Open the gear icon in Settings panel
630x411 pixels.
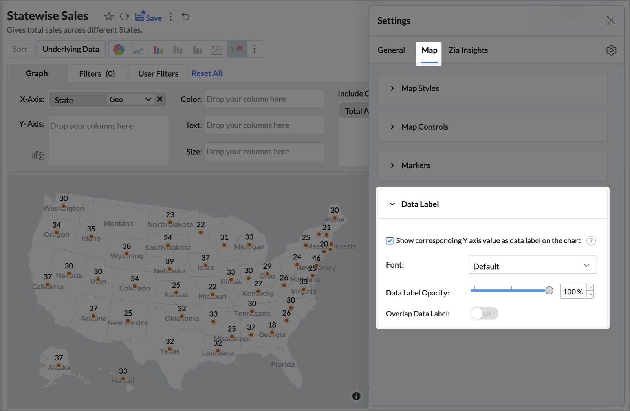(611, 50)
